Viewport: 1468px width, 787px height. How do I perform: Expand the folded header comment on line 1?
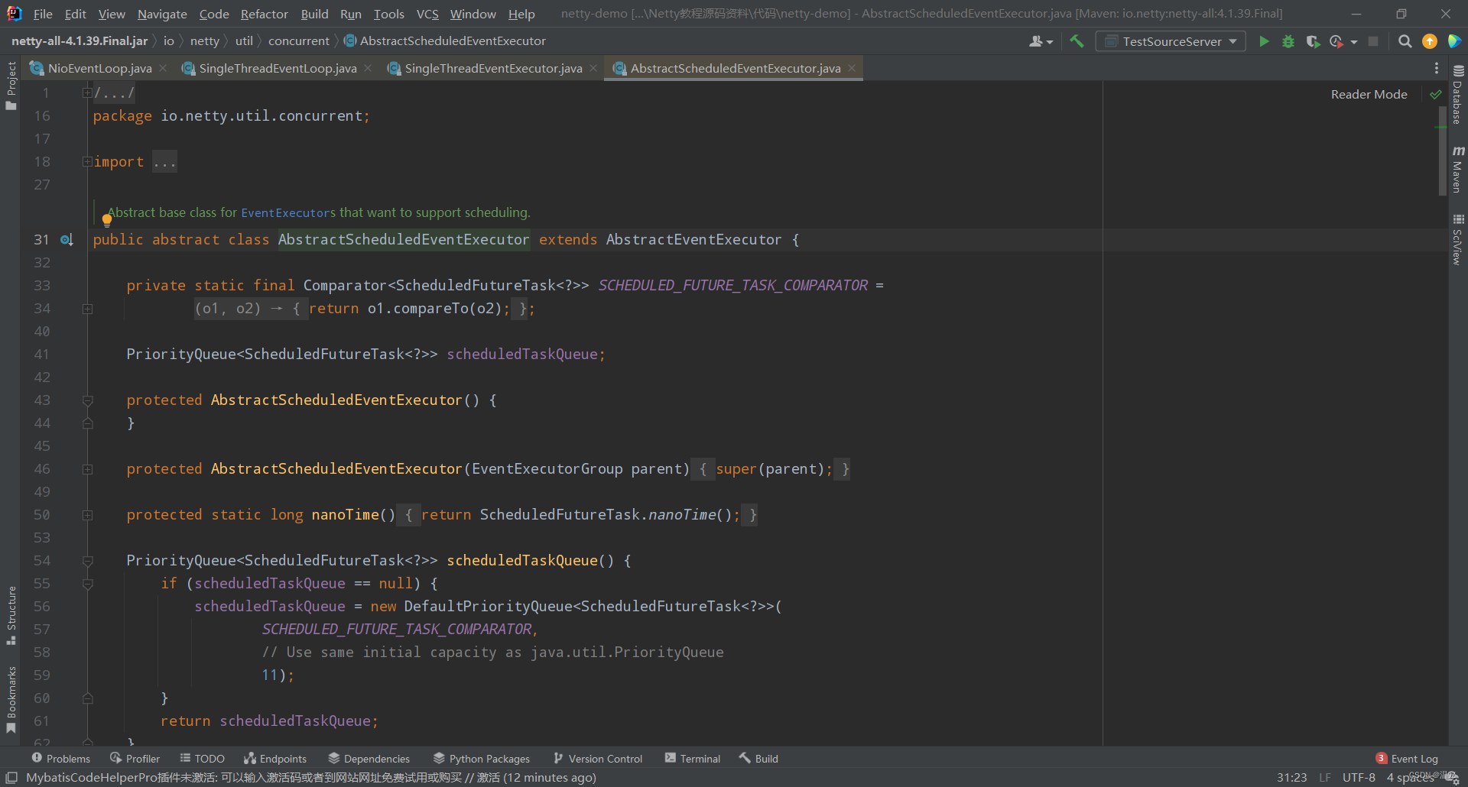click(x=87, y=93)
